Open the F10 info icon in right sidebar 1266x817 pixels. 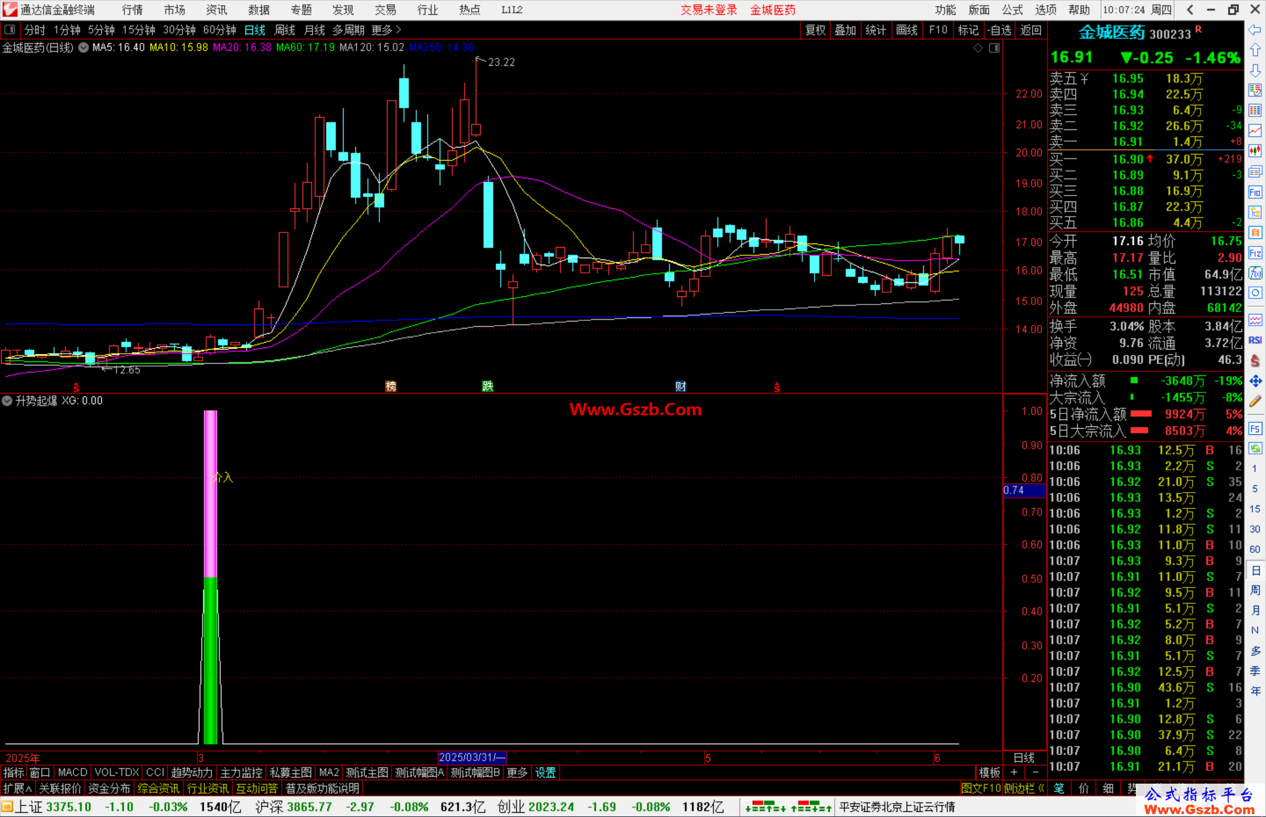click(1255, 192)
